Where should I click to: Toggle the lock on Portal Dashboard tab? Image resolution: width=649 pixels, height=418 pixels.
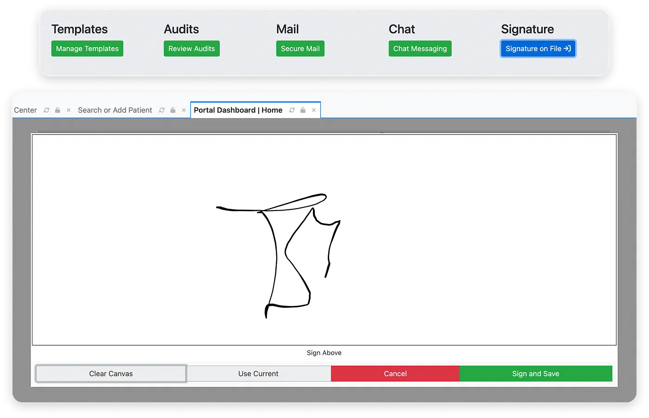point(303,110)
